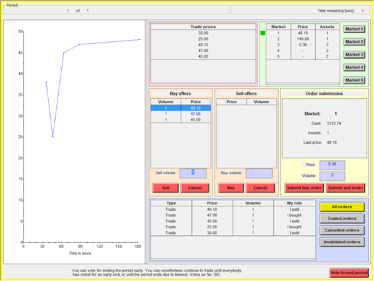Focus the Sell volume input field
Viewport: 374px width, 281px height.
[x=193, y=173]
